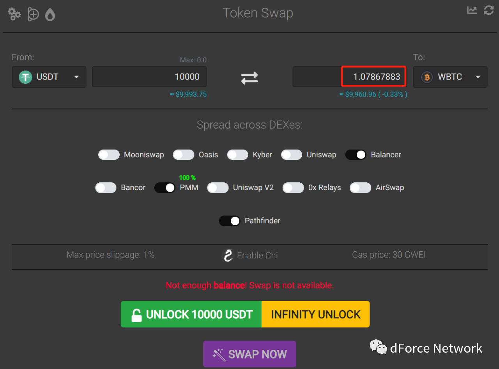Click the ≈ $9,960.96 ( -0.33% ) estimate
This screenshot has height=369, width=499.
373,94
